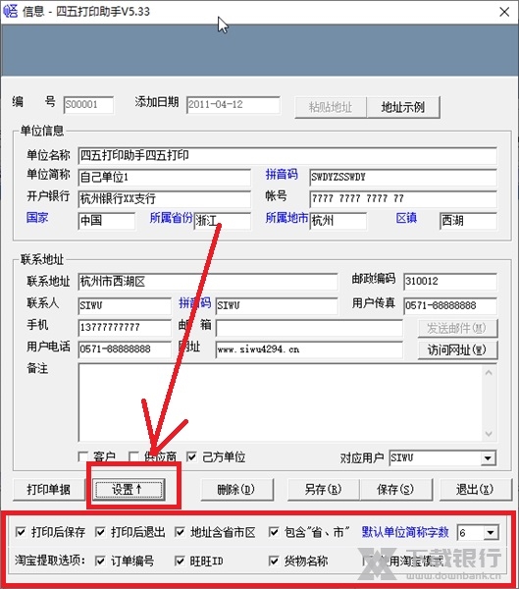Click the 帐号 input field
Screen dimensions: 519x589
403,198
